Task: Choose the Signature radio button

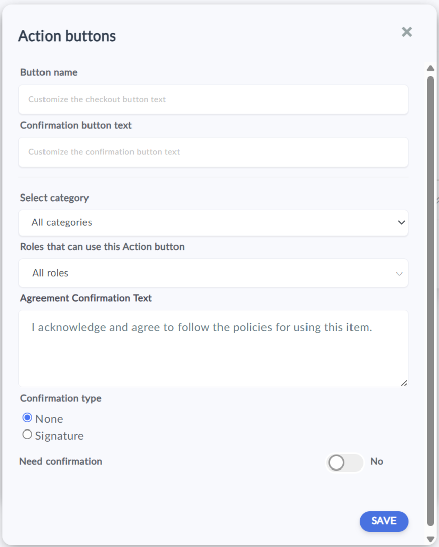Action: 27,435
